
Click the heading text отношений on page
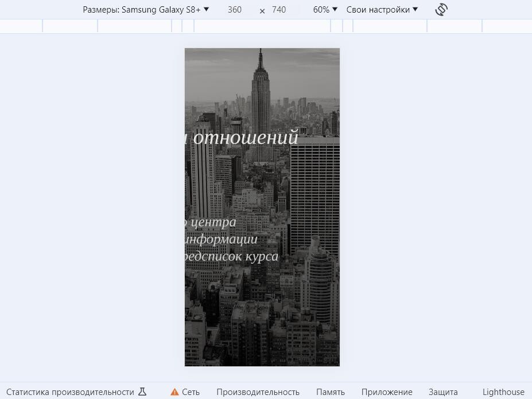pos(246,138)
